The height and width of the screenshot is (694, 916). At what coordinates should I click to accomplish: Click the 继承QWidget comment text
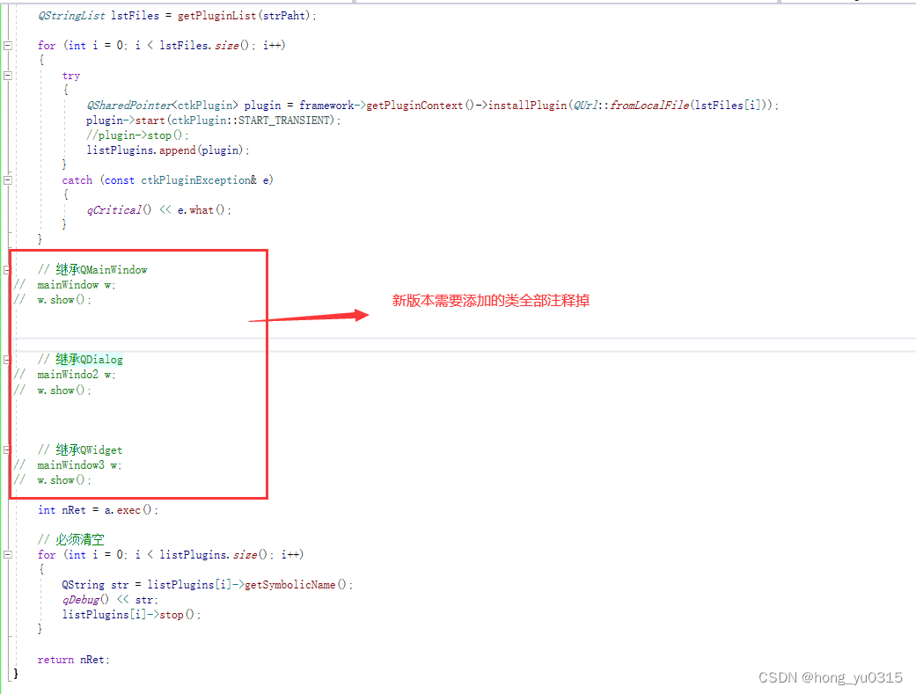(x=80, y=449)
